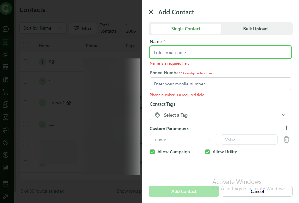Open the Select a Tag dropdown

tap(220, 115)
